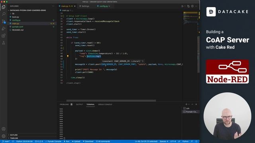Change language mode via Python indicator
This screenshot has width=255, height=143.
coord(185,141)
